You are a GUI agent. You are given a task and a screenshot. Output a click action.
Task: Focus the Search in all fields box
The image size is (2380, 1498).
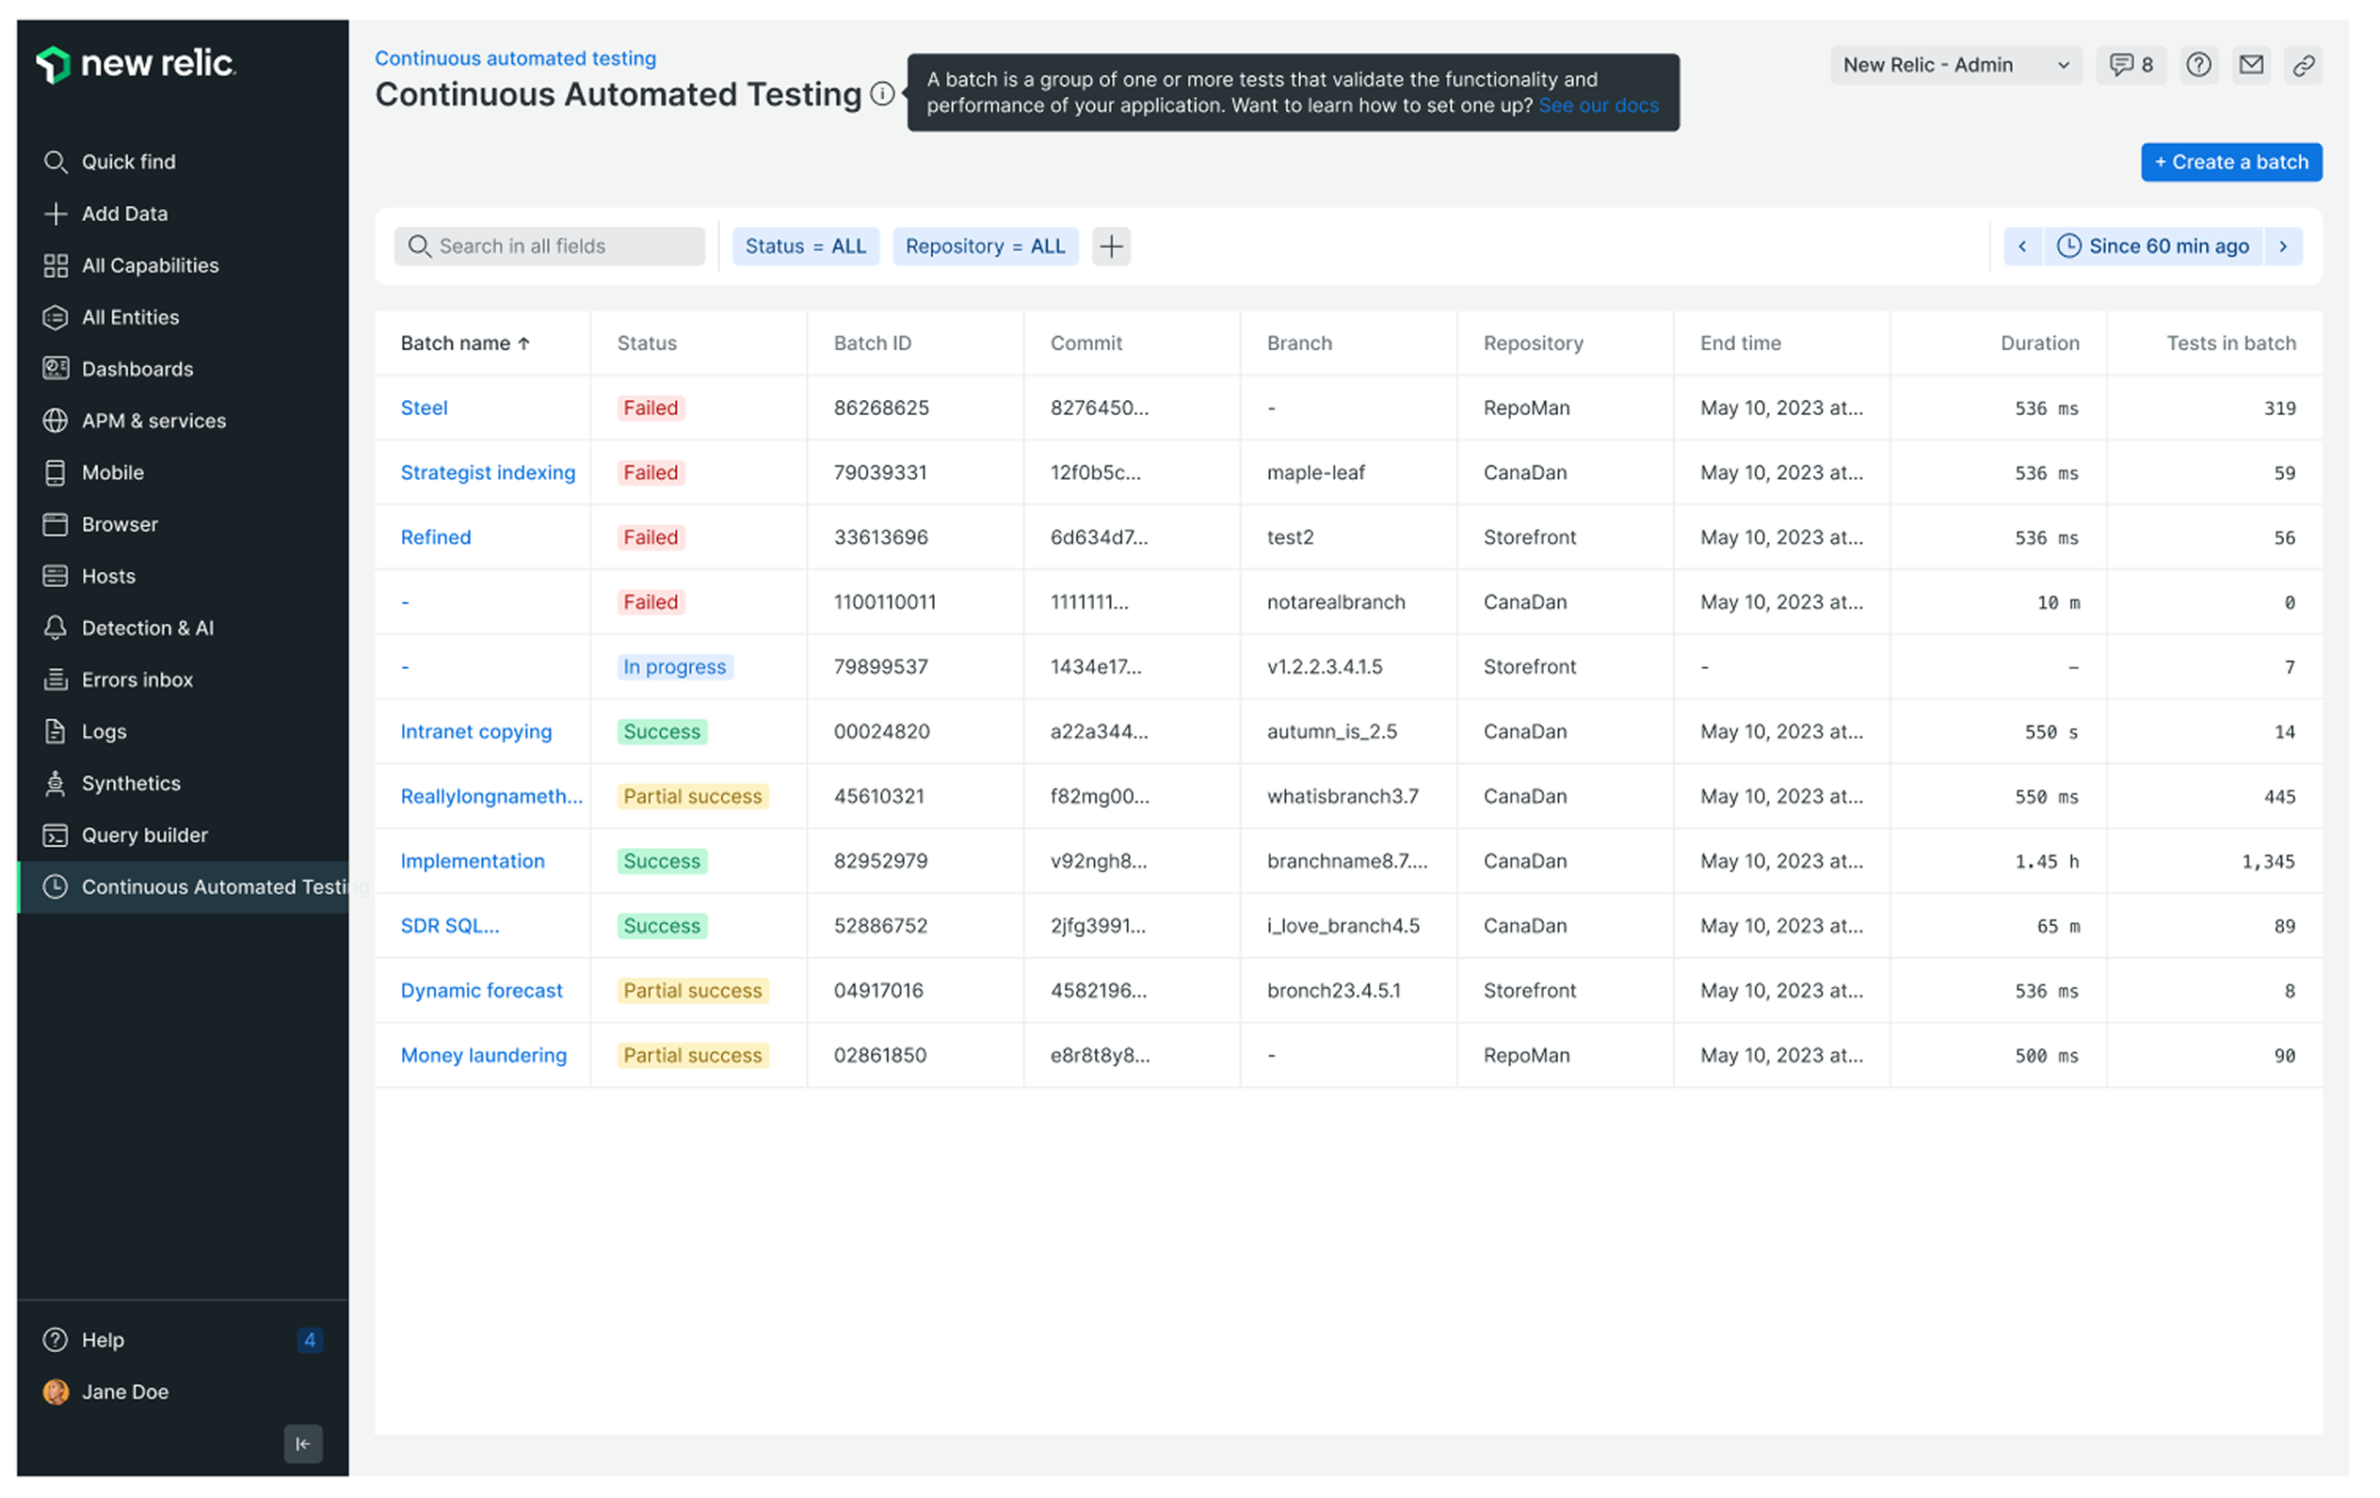click(x=550, y=246)
